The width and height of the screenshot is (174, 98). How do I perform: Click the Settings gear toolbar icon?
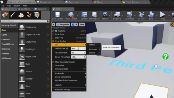(105, 15)
